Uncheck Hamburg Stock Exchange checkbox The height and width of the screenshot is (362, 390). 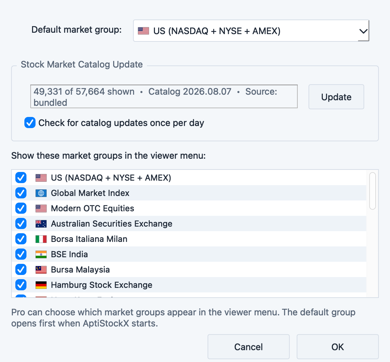(x=21, y=285)
